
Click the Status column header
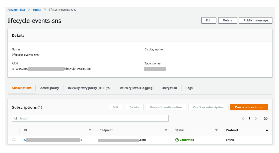pyautogui.click(x=180, y=130)
